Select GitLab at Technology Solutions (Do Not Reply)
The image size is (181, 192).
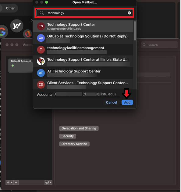tap(83, 38)
